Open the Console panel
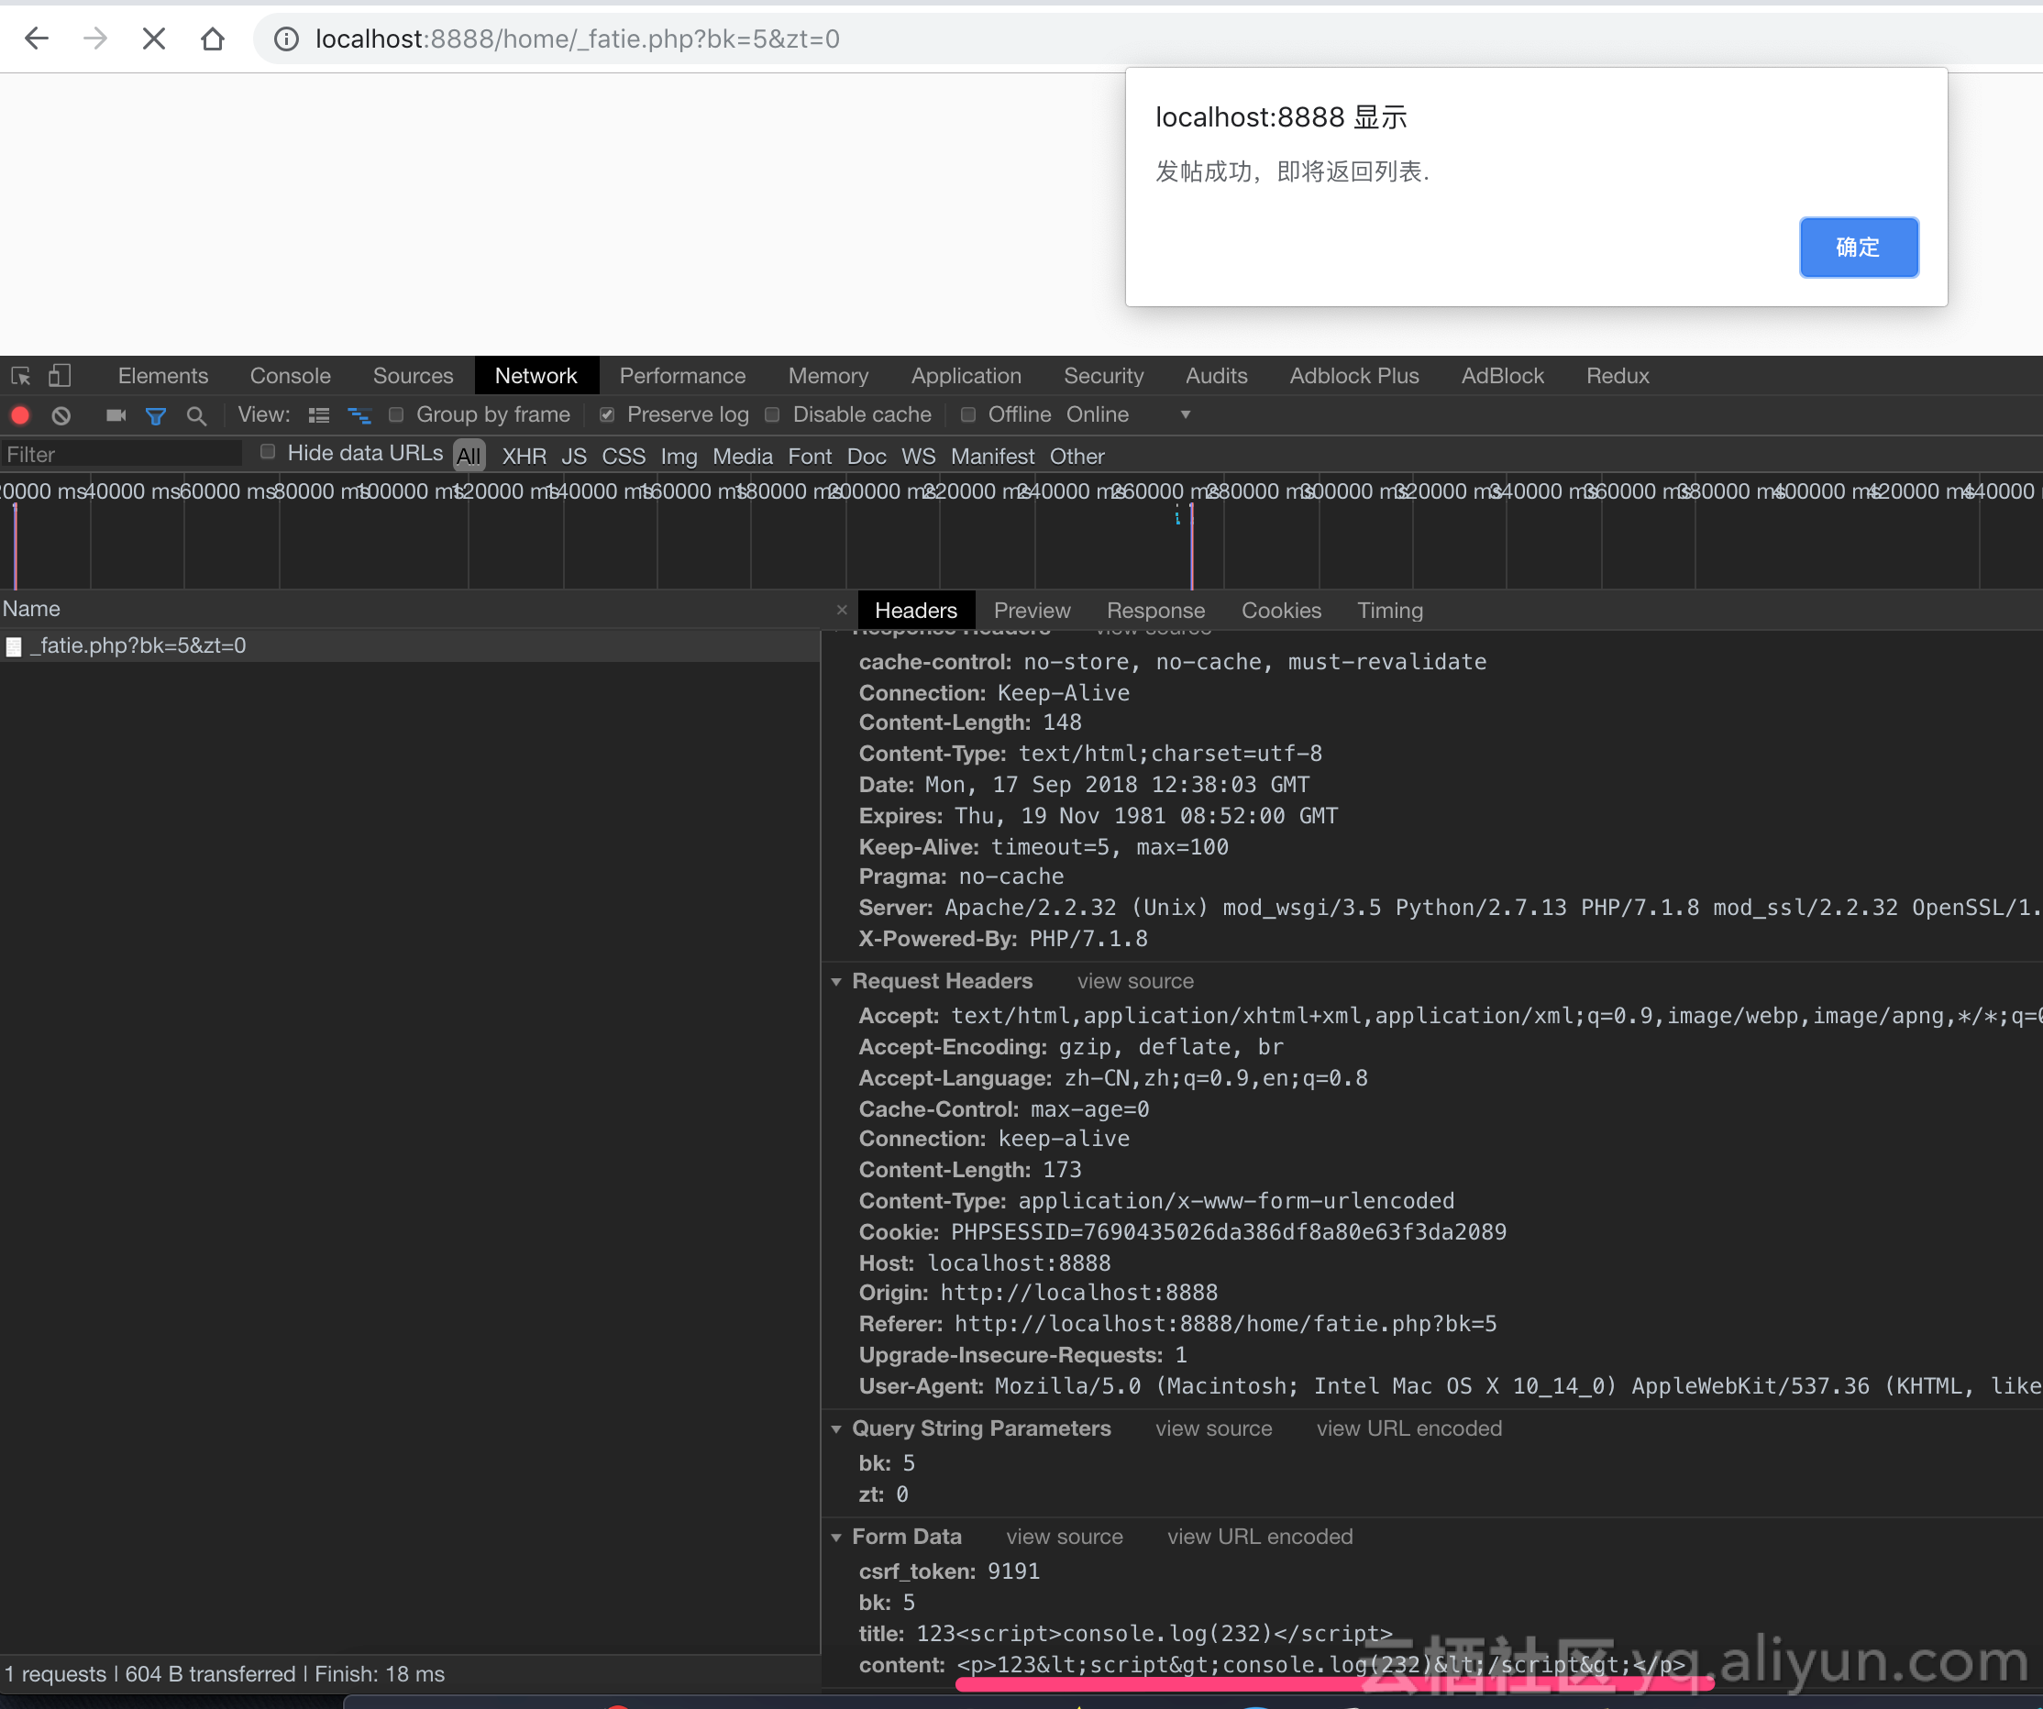The width and height of the screenshot is (2043, 1709). click(290, 376)
